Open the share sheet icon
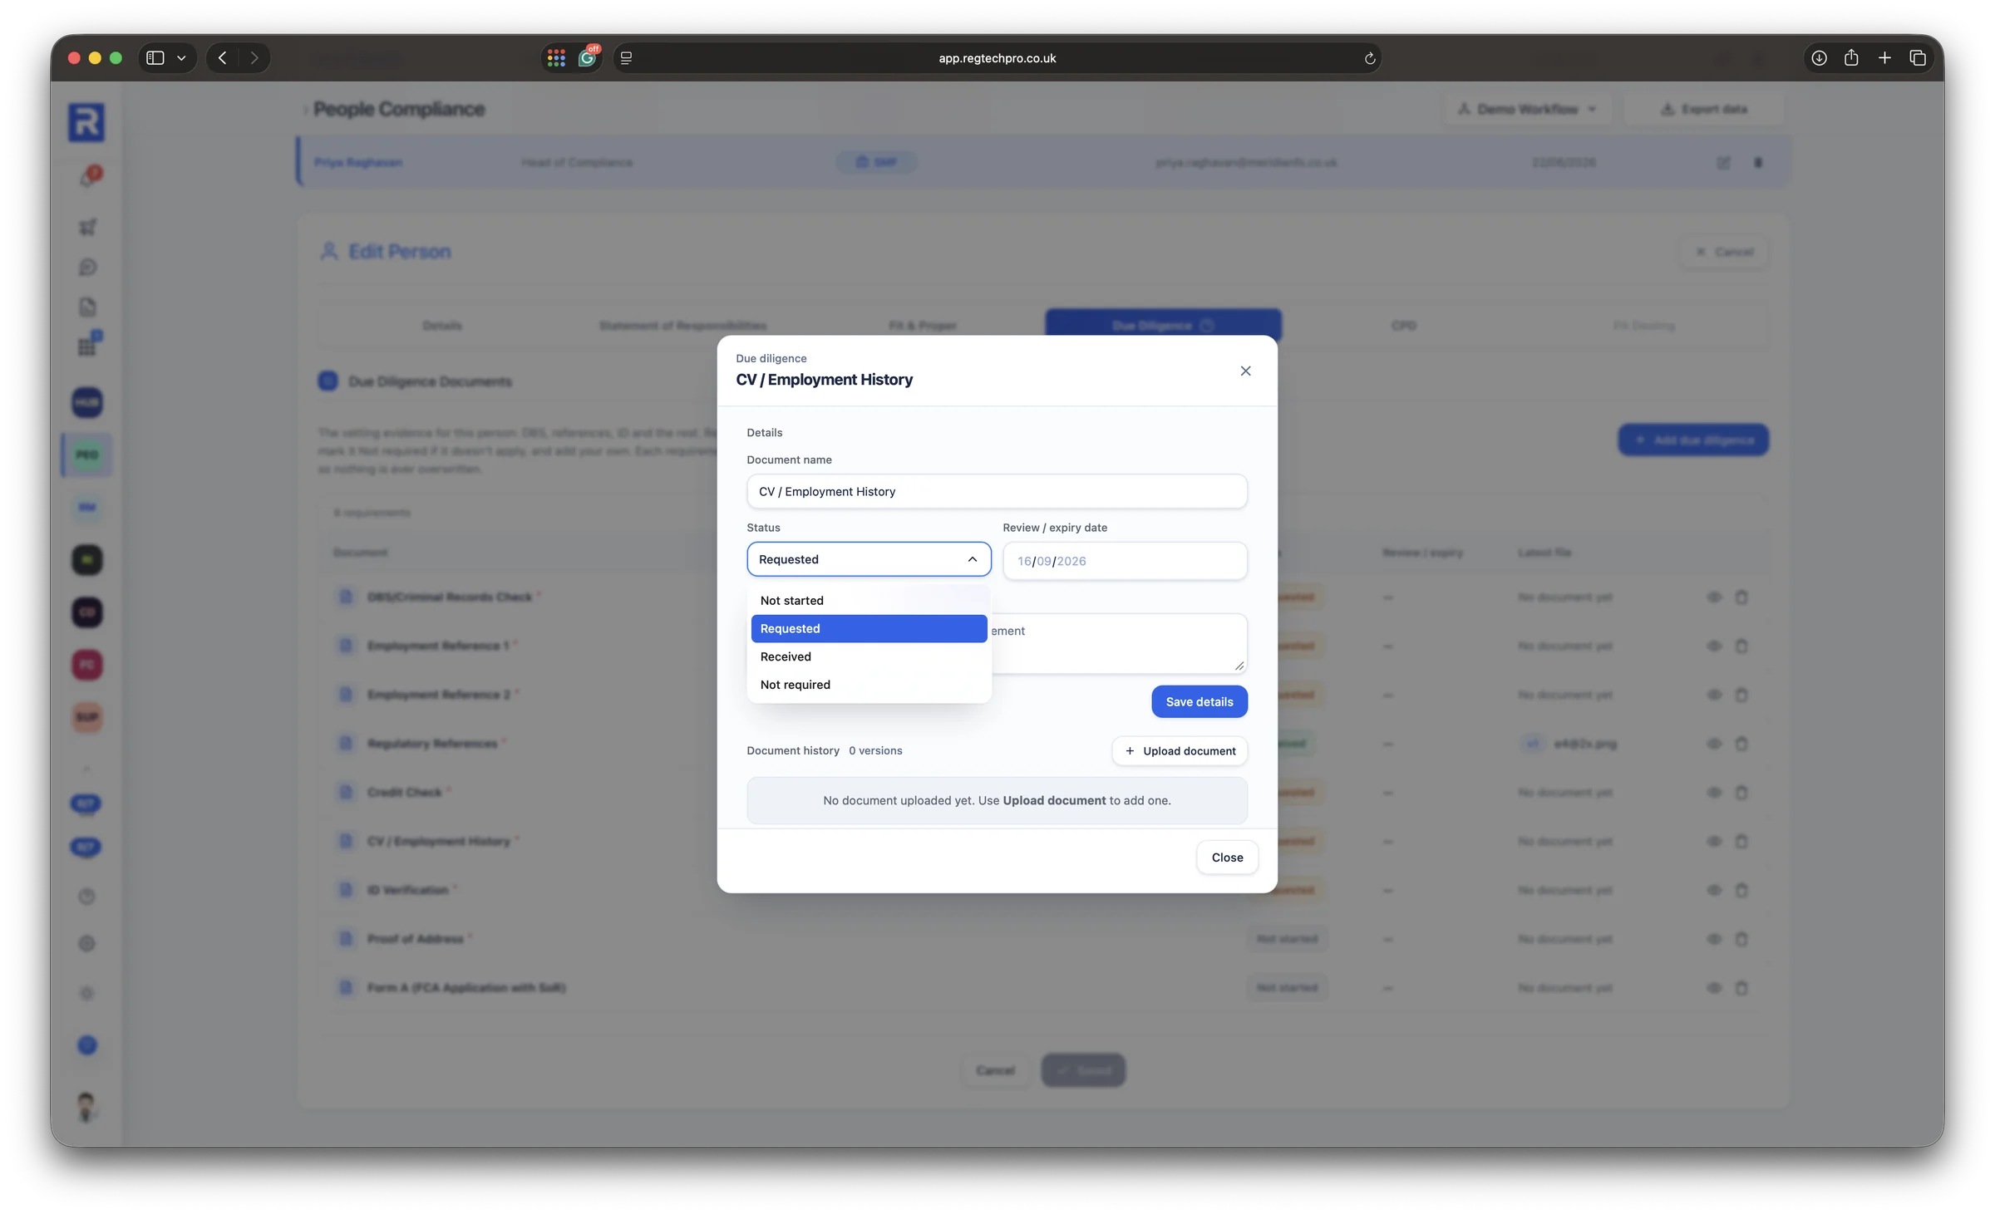This screenshot has height=1214, width=1995. [1851, 58]
